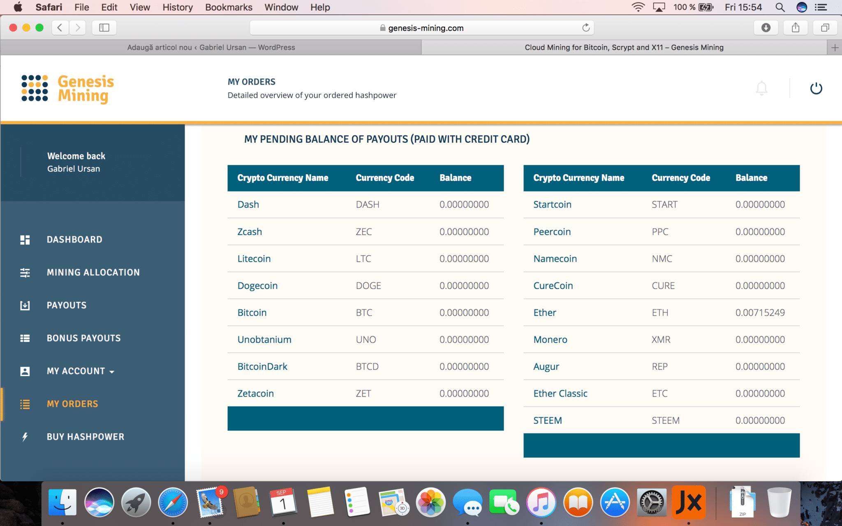Image resolution: width=842 pixels, height=526 pixels.
Task: Click the Monero currency link
Action: pos(550,340)
